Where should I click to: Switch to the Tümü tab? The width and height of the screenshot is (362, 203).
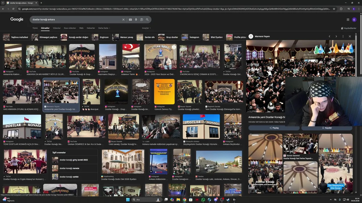35,28
